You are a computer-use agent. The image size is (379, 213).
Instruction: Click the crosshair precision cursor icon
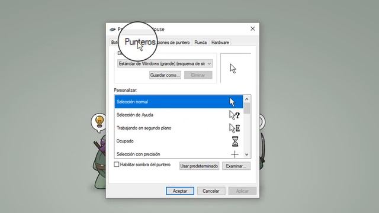tap(235, 154)
